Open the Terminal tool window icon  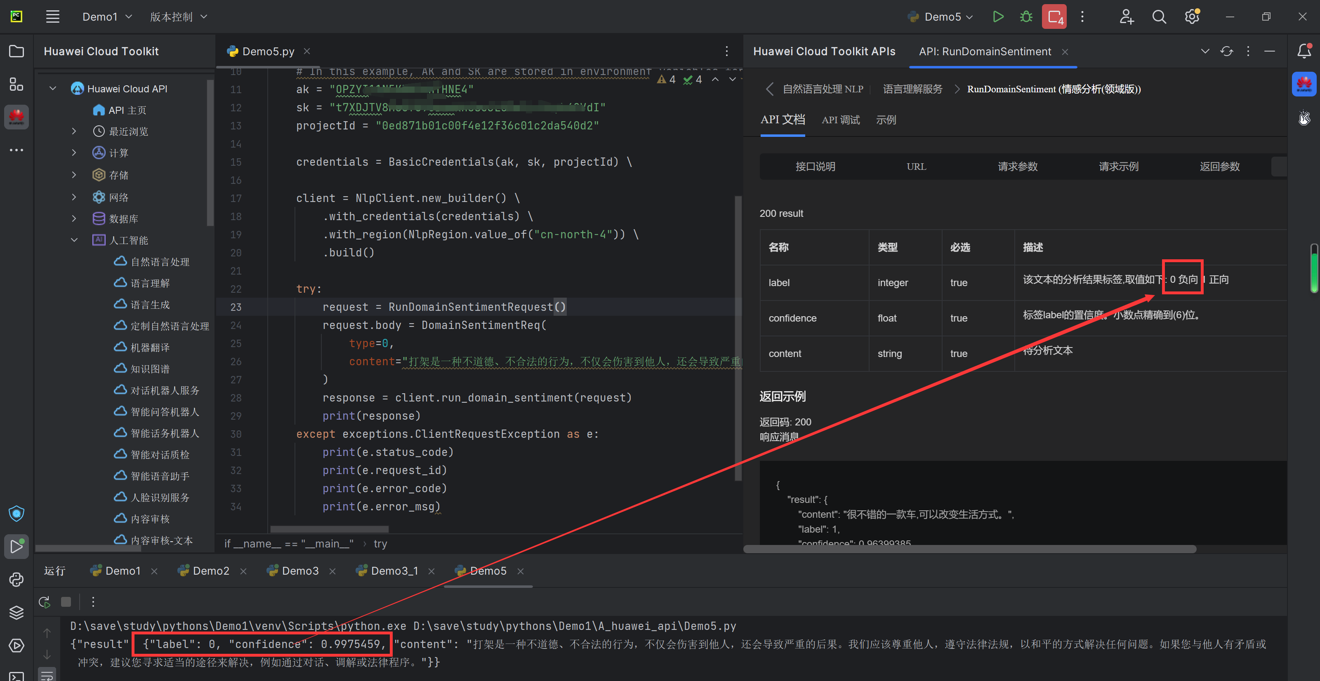pos(16,676)
